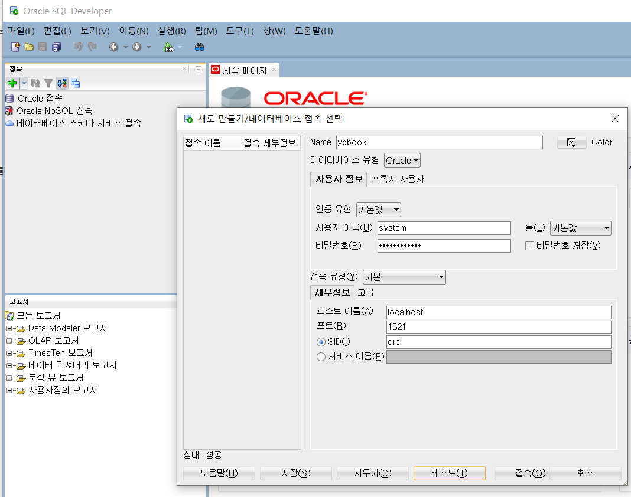Click the filter funnel icon in 접속 panel
Screen dimensions: 631x497
[x=48, y=83]
